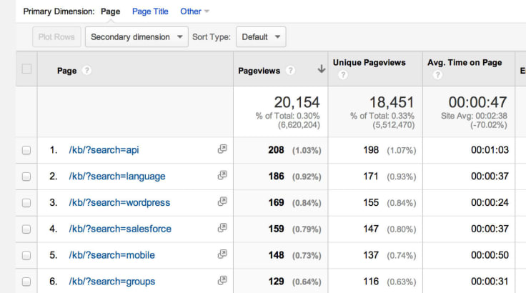Open /kb/?search=language external link icon
This screenshot has height=293, width=526.
[x=222, y=175]
